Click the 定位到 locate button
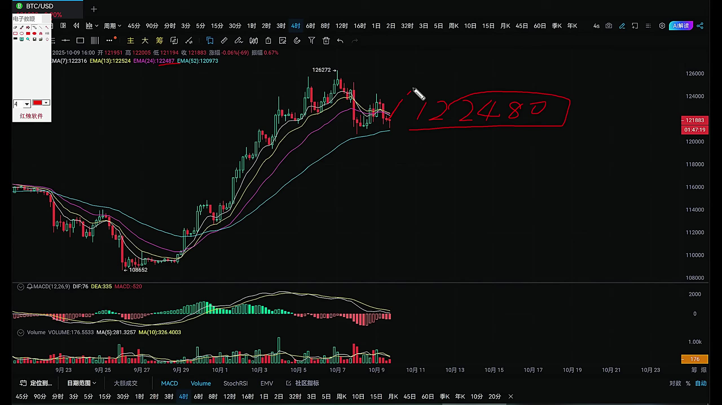 (36, 383)
